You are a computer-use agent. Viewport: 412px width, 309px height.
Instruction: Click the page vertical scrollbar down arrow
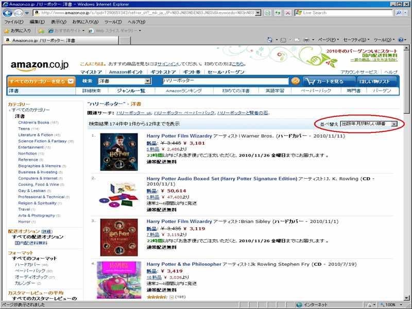pos(406,298)
